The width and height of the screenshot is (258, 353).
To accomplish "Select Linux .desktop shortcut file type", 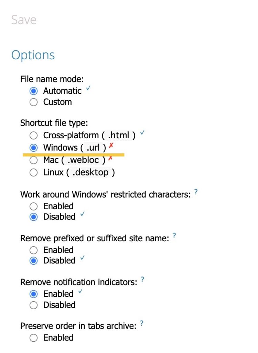I will [x=33, y=172].
